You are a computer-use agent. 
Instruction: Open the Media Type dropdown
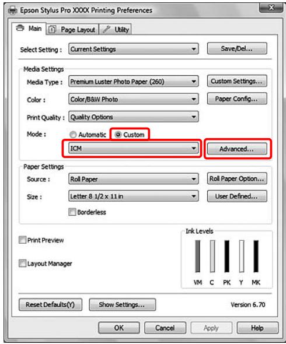click(133, 82)
